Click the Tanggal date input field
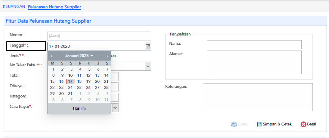 [96, 47]
